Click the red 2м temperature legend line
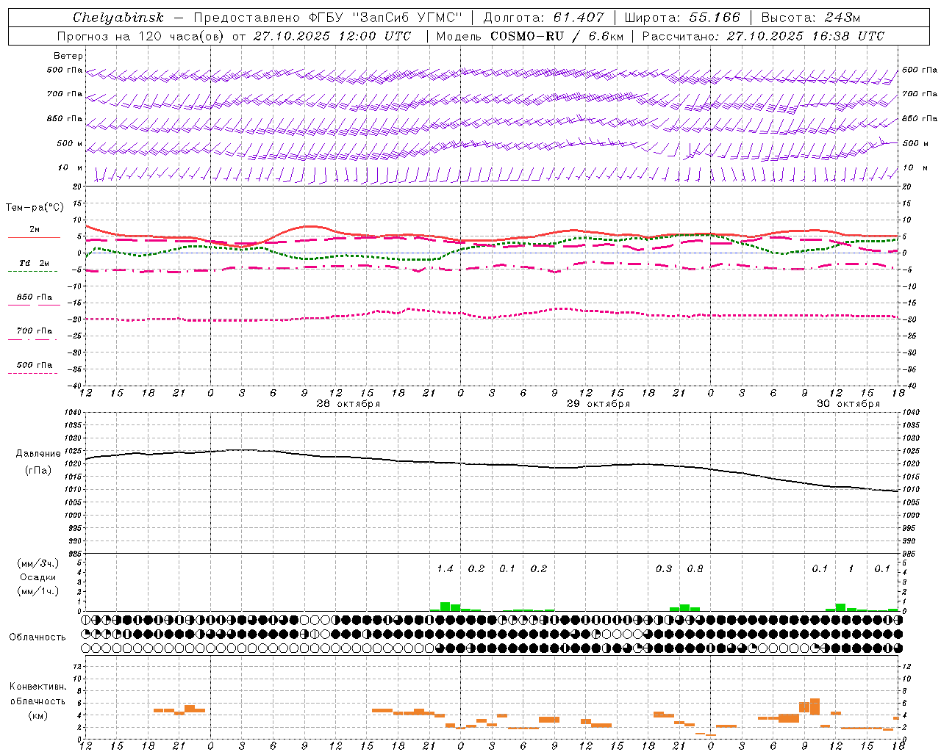Image resolution: width=941 pixels, height=752 pixels. [34, 237]
